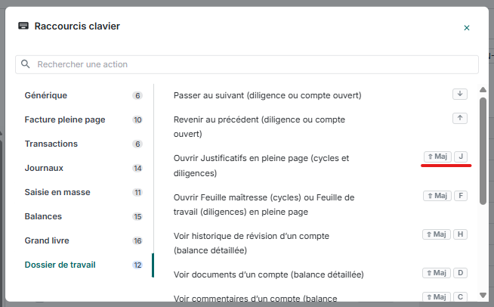Click the J key badge
The image size is (494, 307).
point(462,157)
